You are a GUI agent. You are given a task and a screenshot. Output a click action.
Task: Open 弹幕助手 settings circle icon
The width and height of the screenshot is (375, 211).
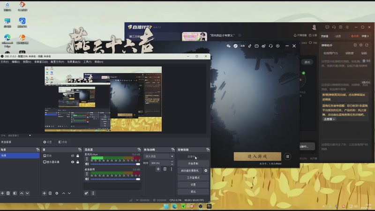[x=361, y=45]
